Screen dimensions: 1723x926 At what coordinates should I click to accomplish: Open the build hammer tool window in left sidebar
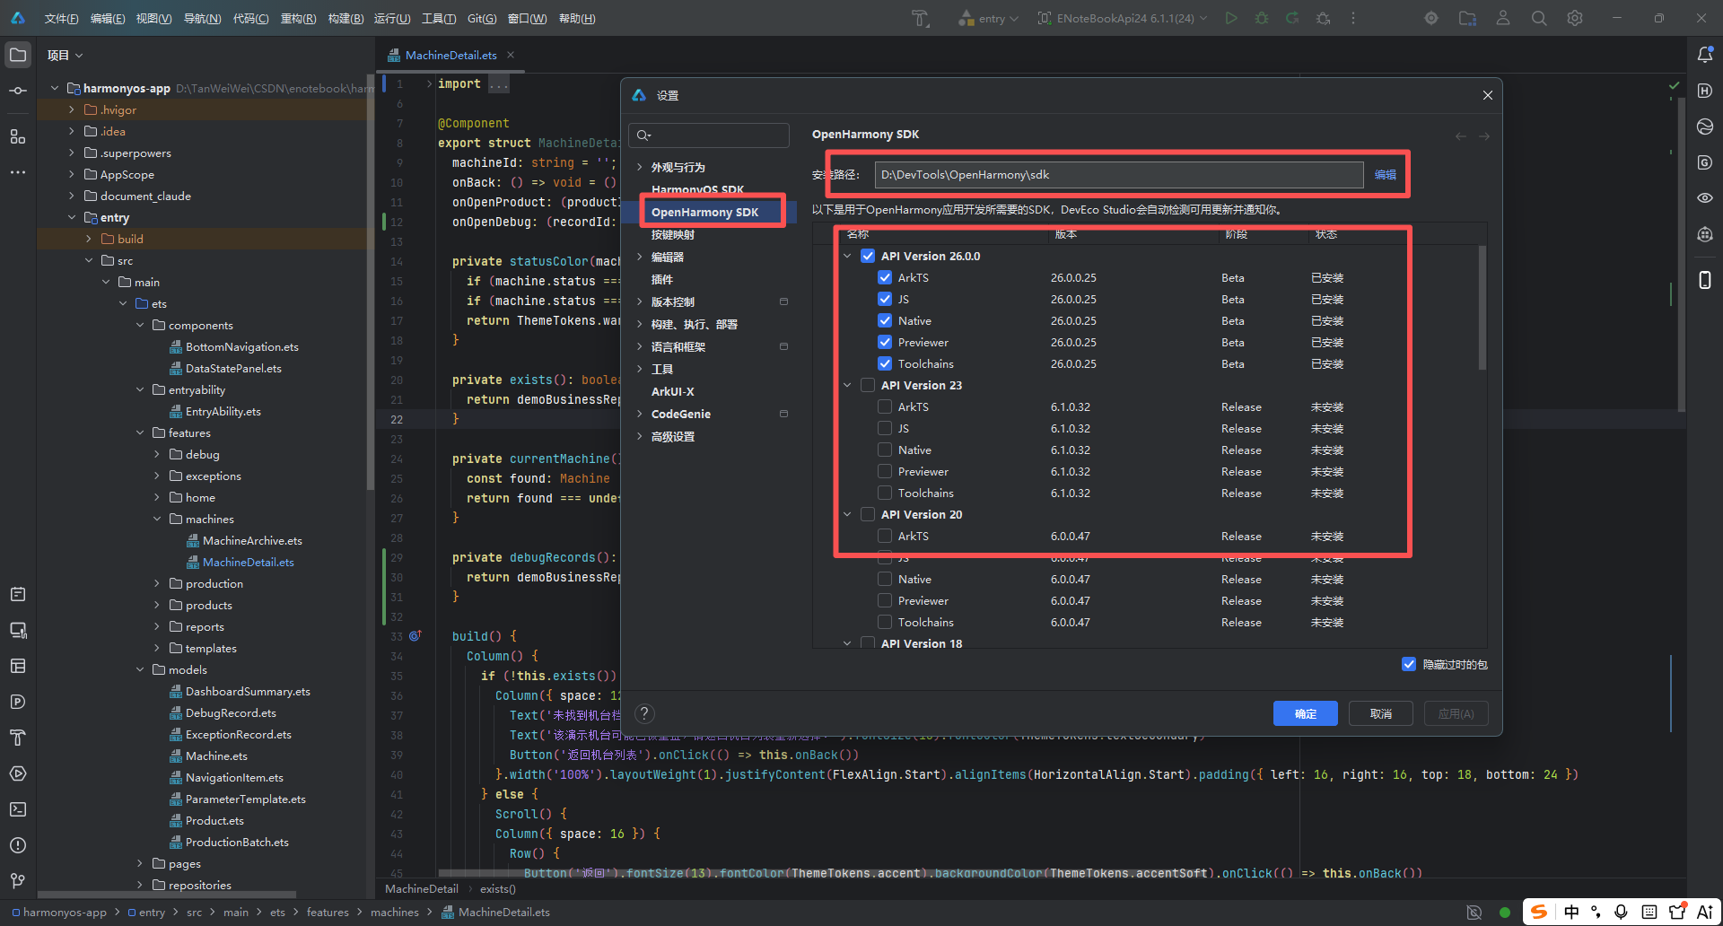click(x=18, y=738)
